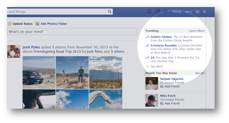Image resolution: width=229 pixels, height=123 pixels.
Task: Open Friendsgiving Road Trip 2k13 album link
Action: pos(57,52)
